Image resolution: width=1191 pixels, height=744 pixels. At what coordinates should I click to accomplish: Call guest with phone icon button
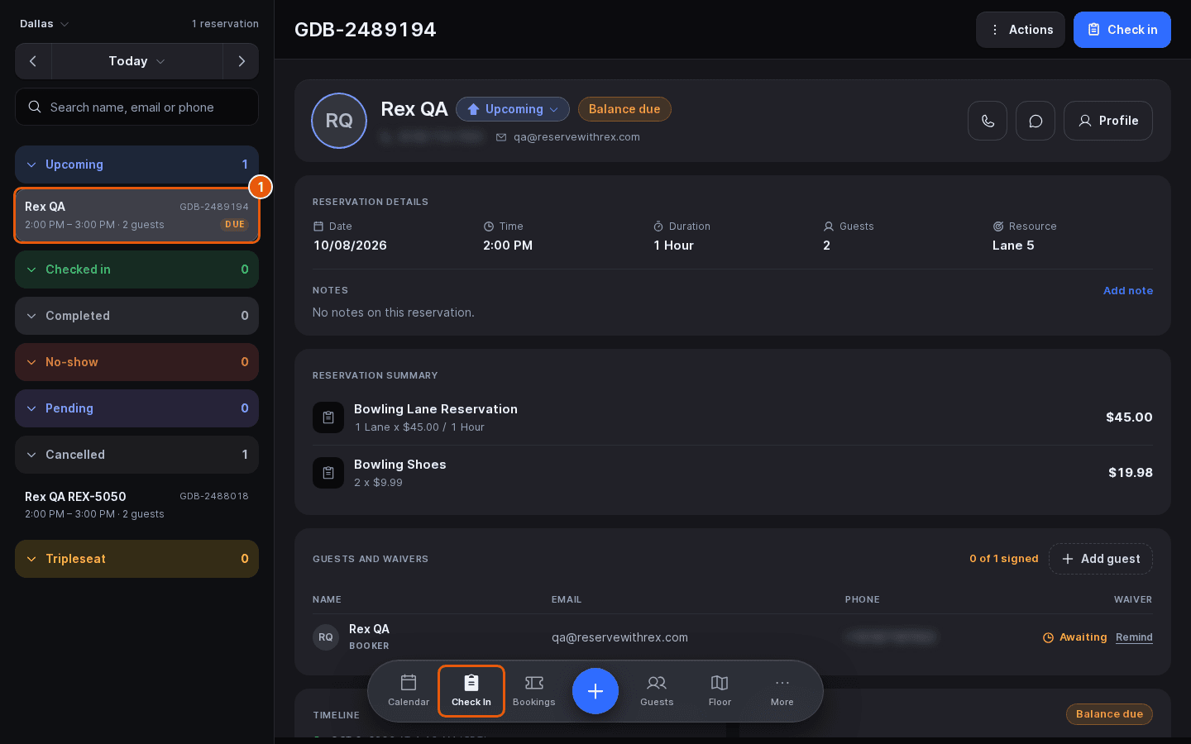coord(988,121)
